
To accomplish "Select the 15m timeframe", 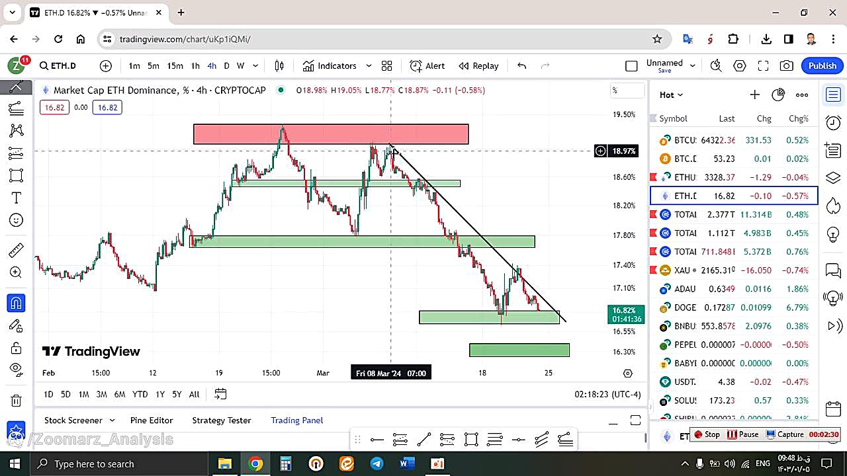I will 175,65.
